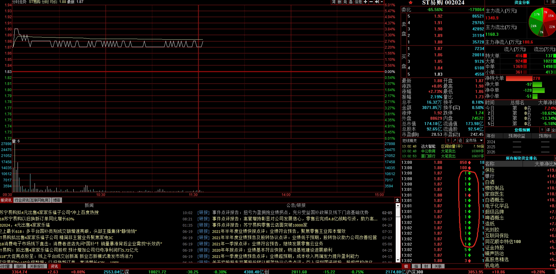Click sell level 5 price 1.92
556x274 pixels.
click(438, 16)
